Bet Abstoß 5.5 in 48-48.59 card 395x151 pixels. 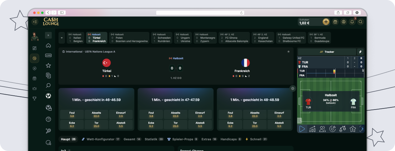[x=279, y=124]
